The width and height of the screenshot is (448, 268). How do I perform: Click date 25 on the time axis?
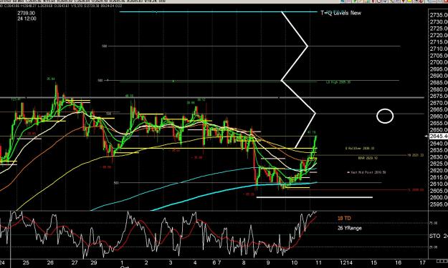[x=26, y=262]
